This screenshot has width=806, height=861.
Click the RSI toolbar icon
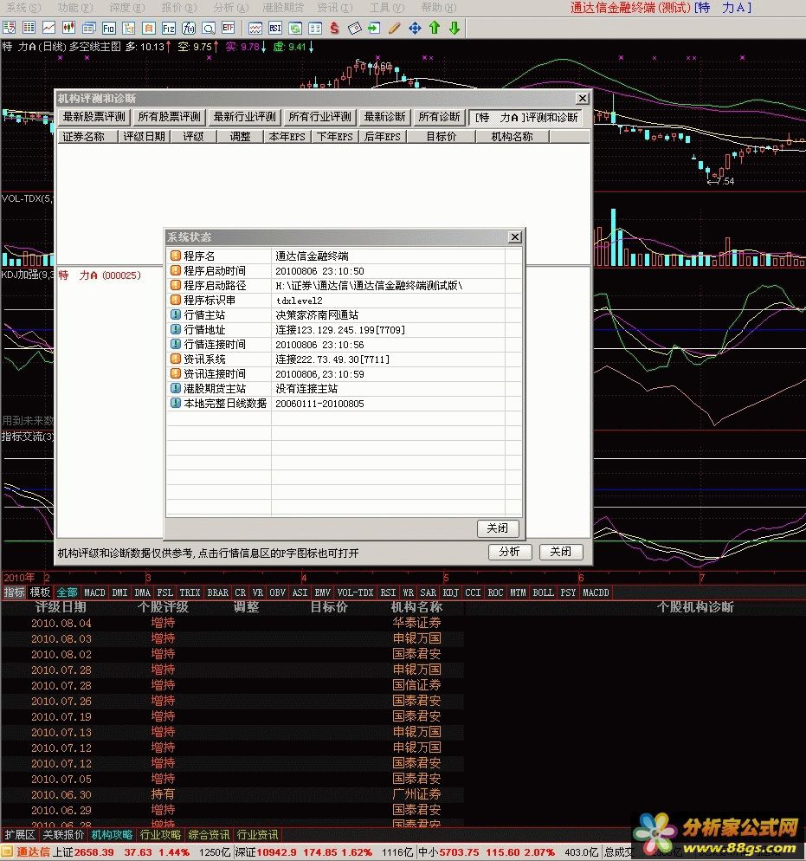coord(275,28)
